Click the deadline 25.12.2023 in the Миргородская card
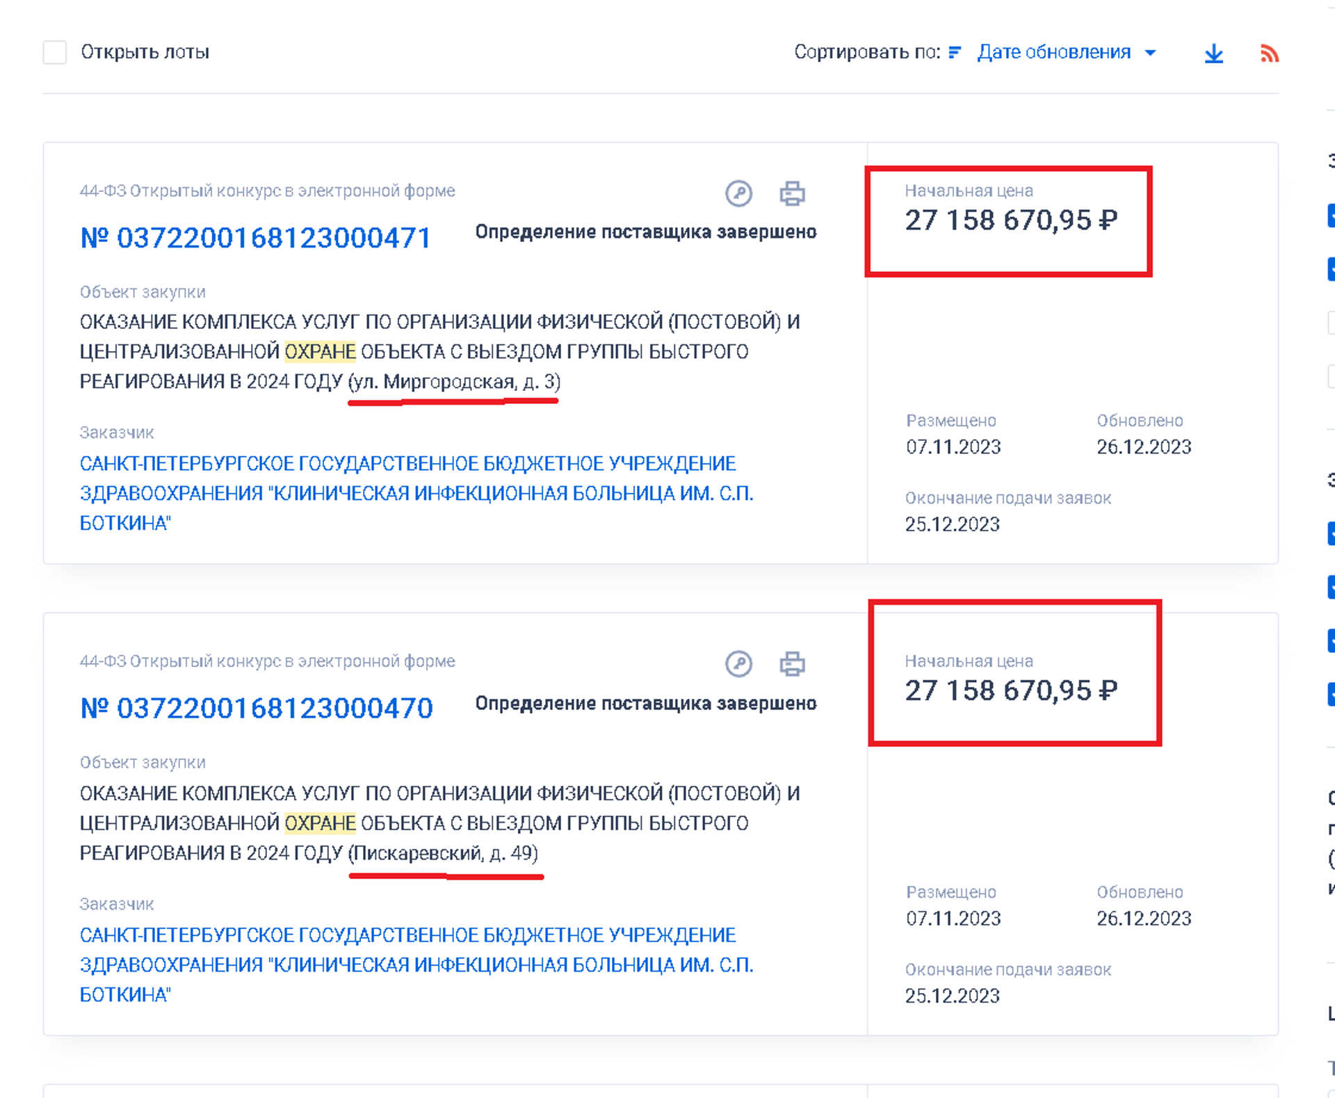 953,524
